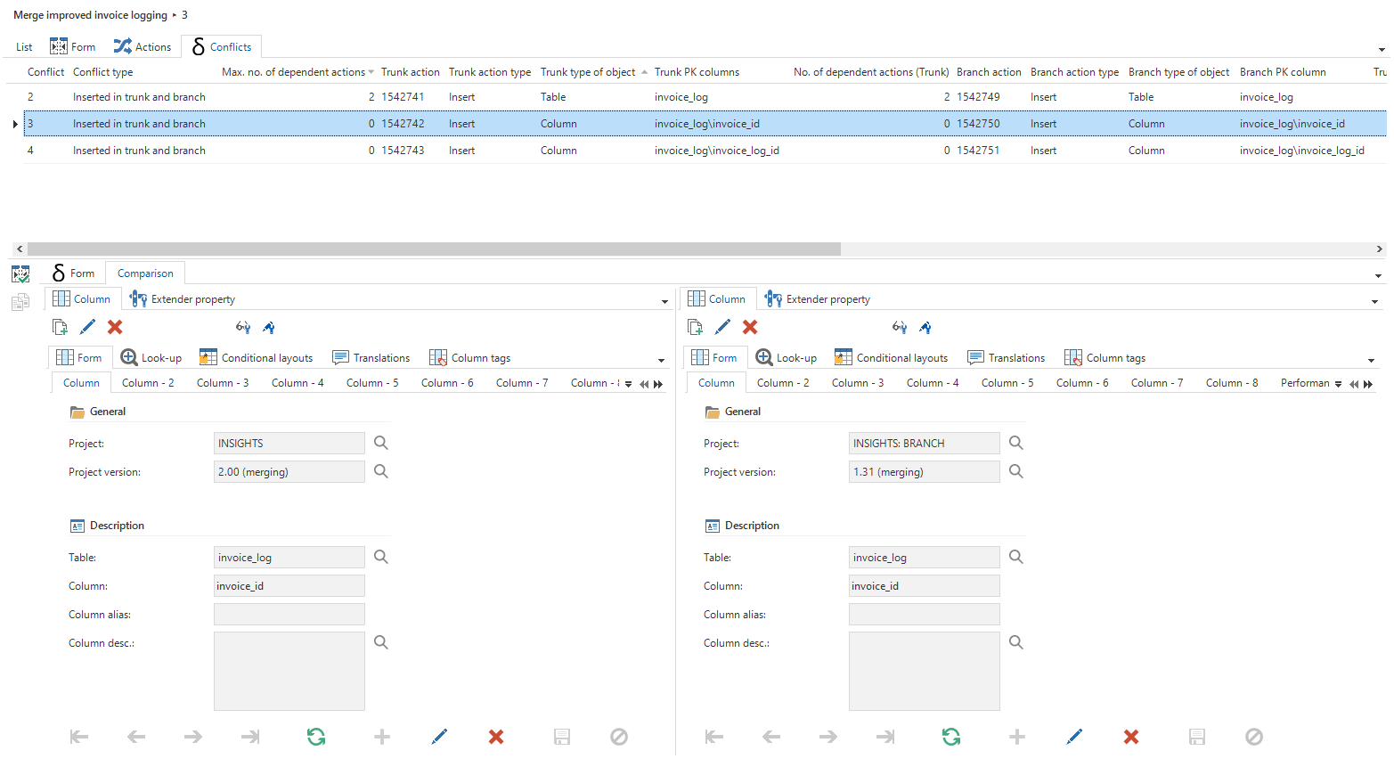This screenshot has height=767, width=1394.
Task: Click the refresh icon in left panel
Action: (316, 737)
